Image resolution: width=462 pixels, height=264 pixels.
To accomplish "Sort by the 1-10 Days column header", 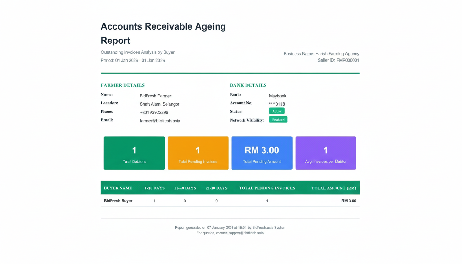I will pyautogui.click(x=154, y=188).
